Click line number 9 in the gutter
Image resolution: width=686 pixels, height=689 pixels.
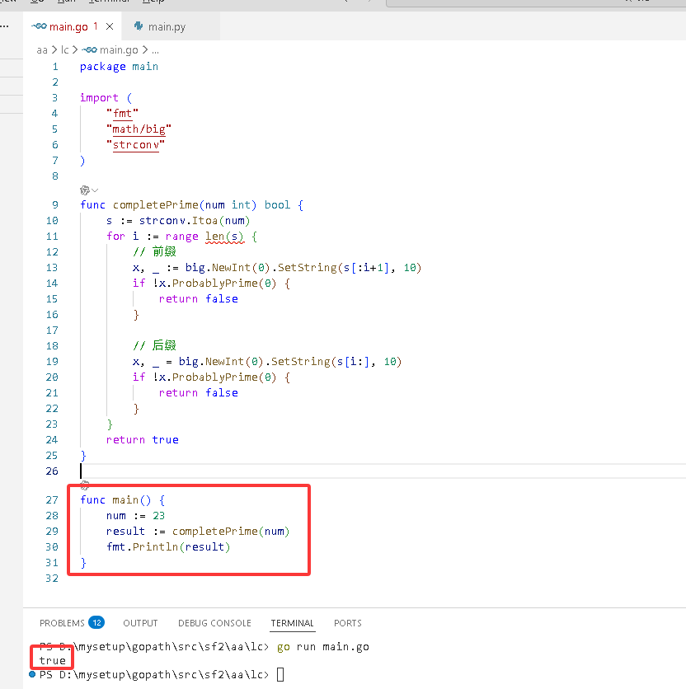[x=55, y=204]
